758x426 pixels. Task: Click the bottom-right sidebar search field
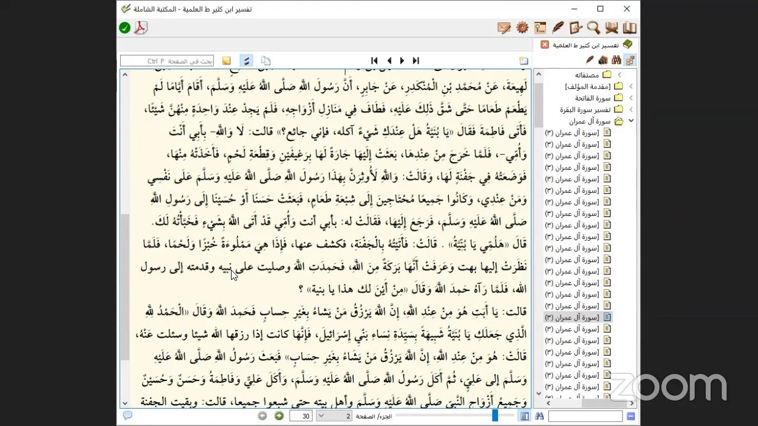[585, 417]
